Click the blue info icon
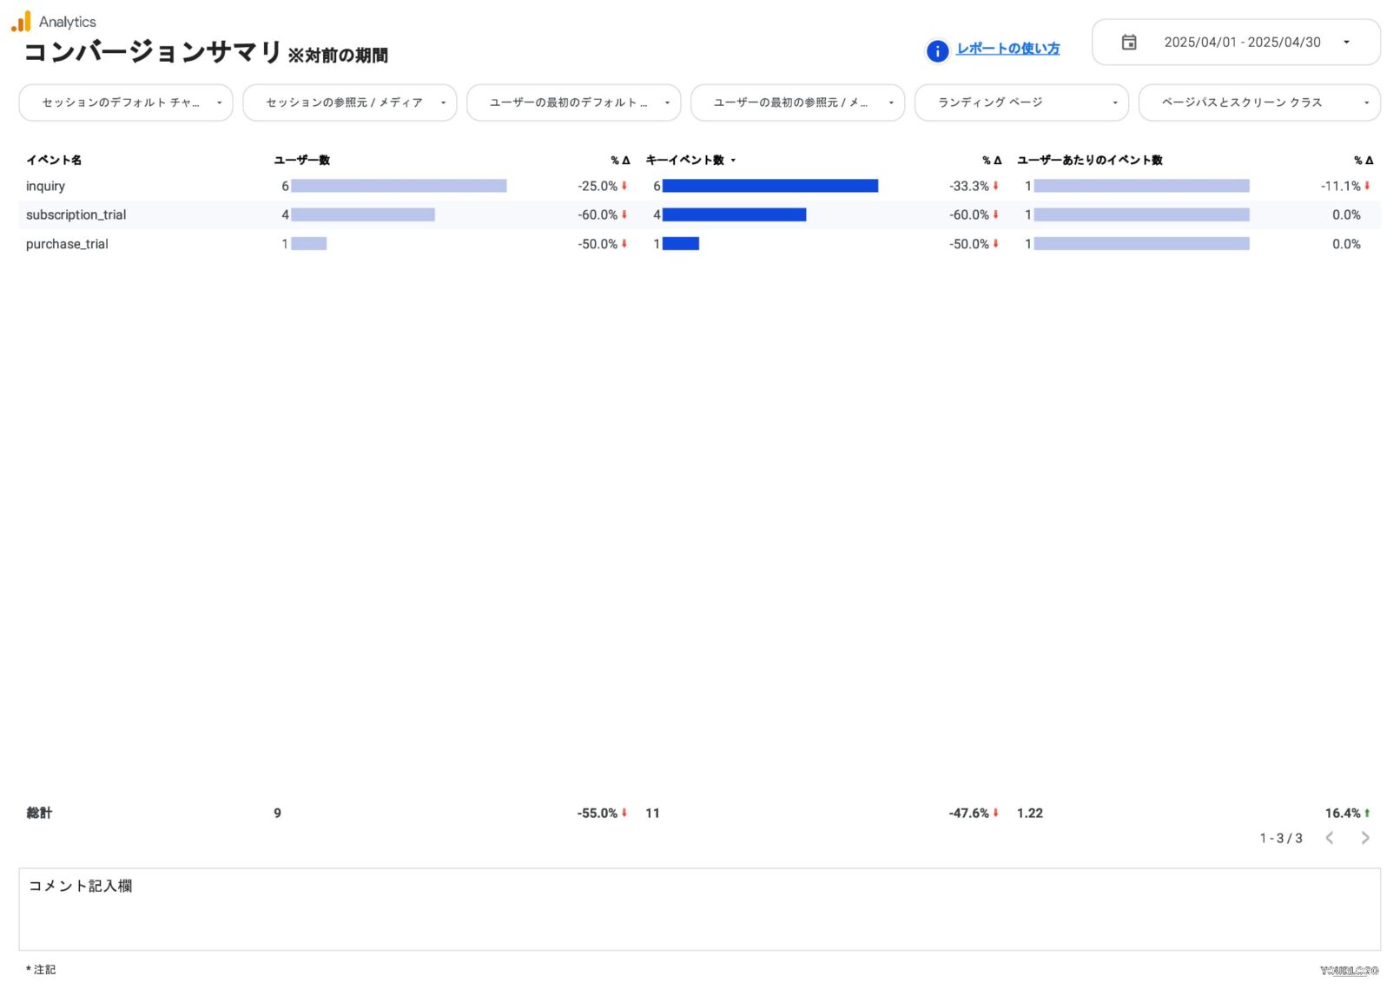The width and height of the screenshot is (1400, 989). coord(937,51)
